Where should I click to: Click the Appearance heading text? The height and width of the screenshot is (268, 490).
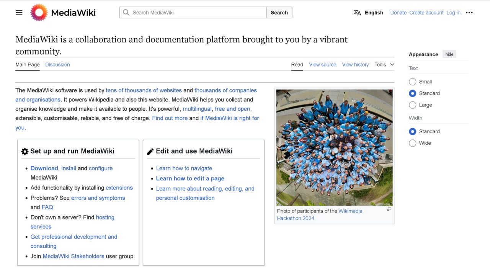point(423,54)
